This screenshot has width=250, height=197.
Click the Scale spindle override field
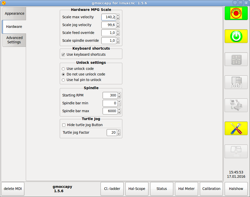click(x=109, y=41)
